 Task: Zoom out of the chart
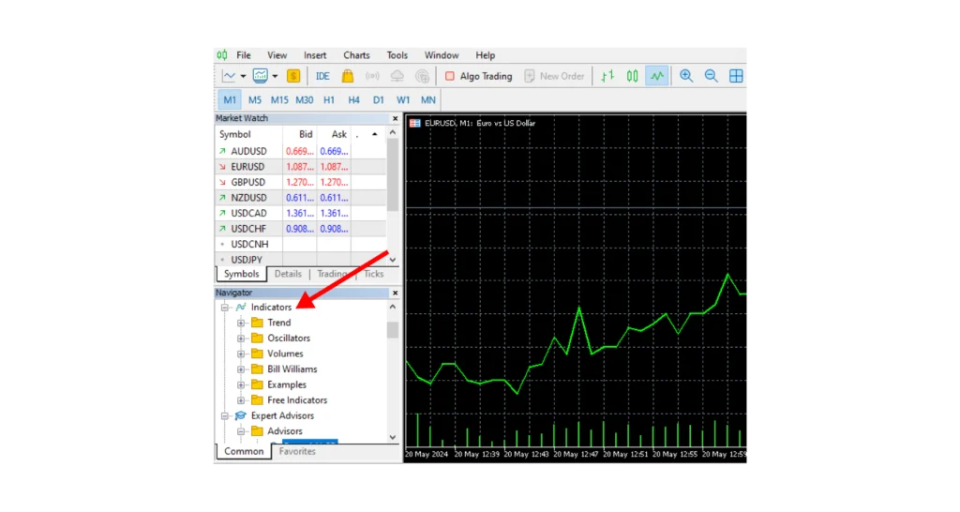(712, 76)
